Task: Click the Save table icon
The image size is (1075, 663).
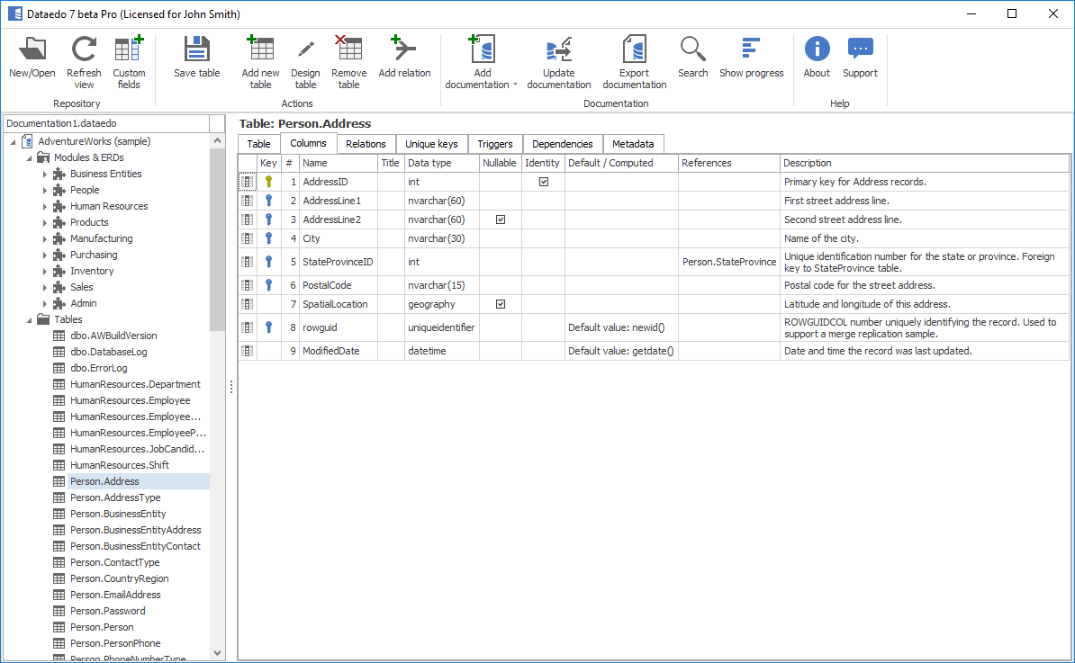Action: point(196,58)
